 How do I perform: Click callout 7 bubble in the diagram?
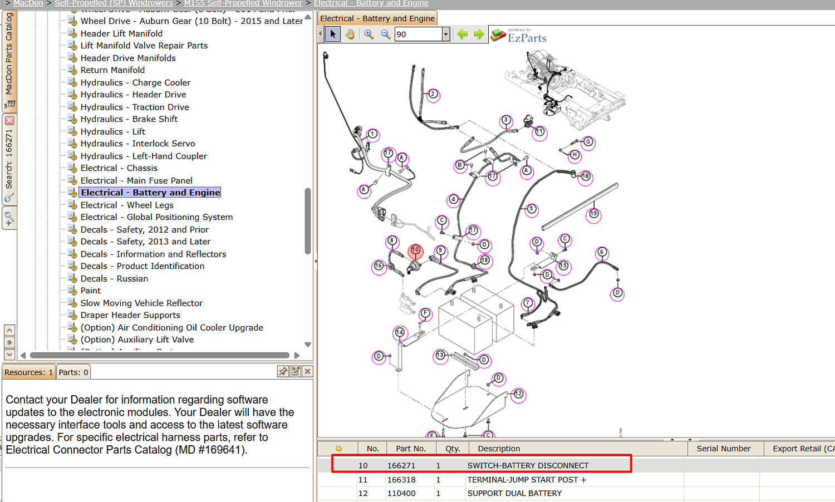[x=528, y=303]
